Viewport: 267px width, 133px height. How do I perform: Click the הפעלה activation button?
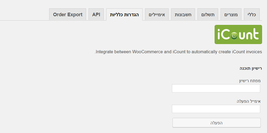coord(216,123)
